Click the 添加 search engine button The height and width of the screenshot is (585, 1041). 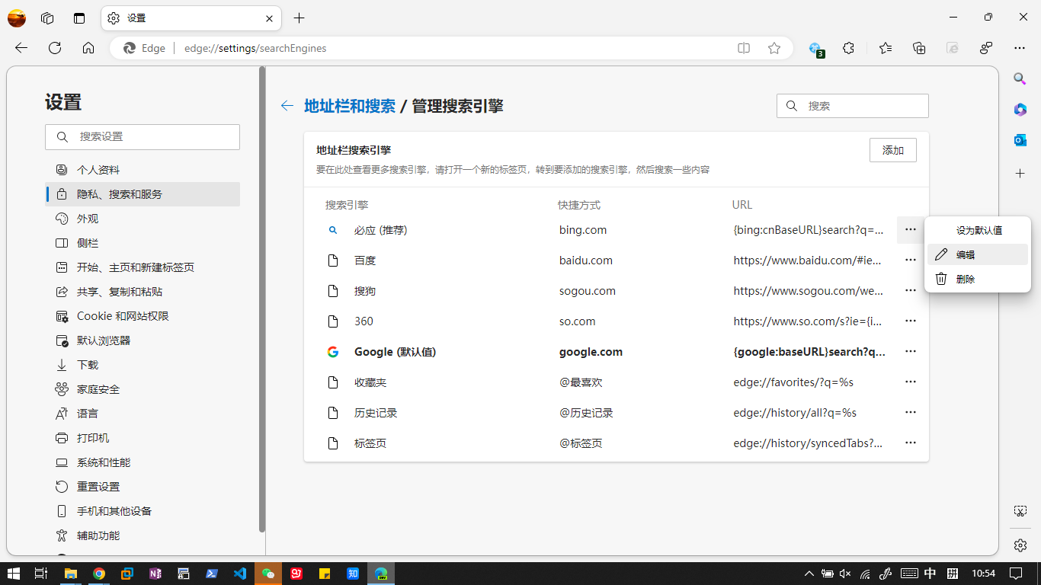click(x=892, y=150)
